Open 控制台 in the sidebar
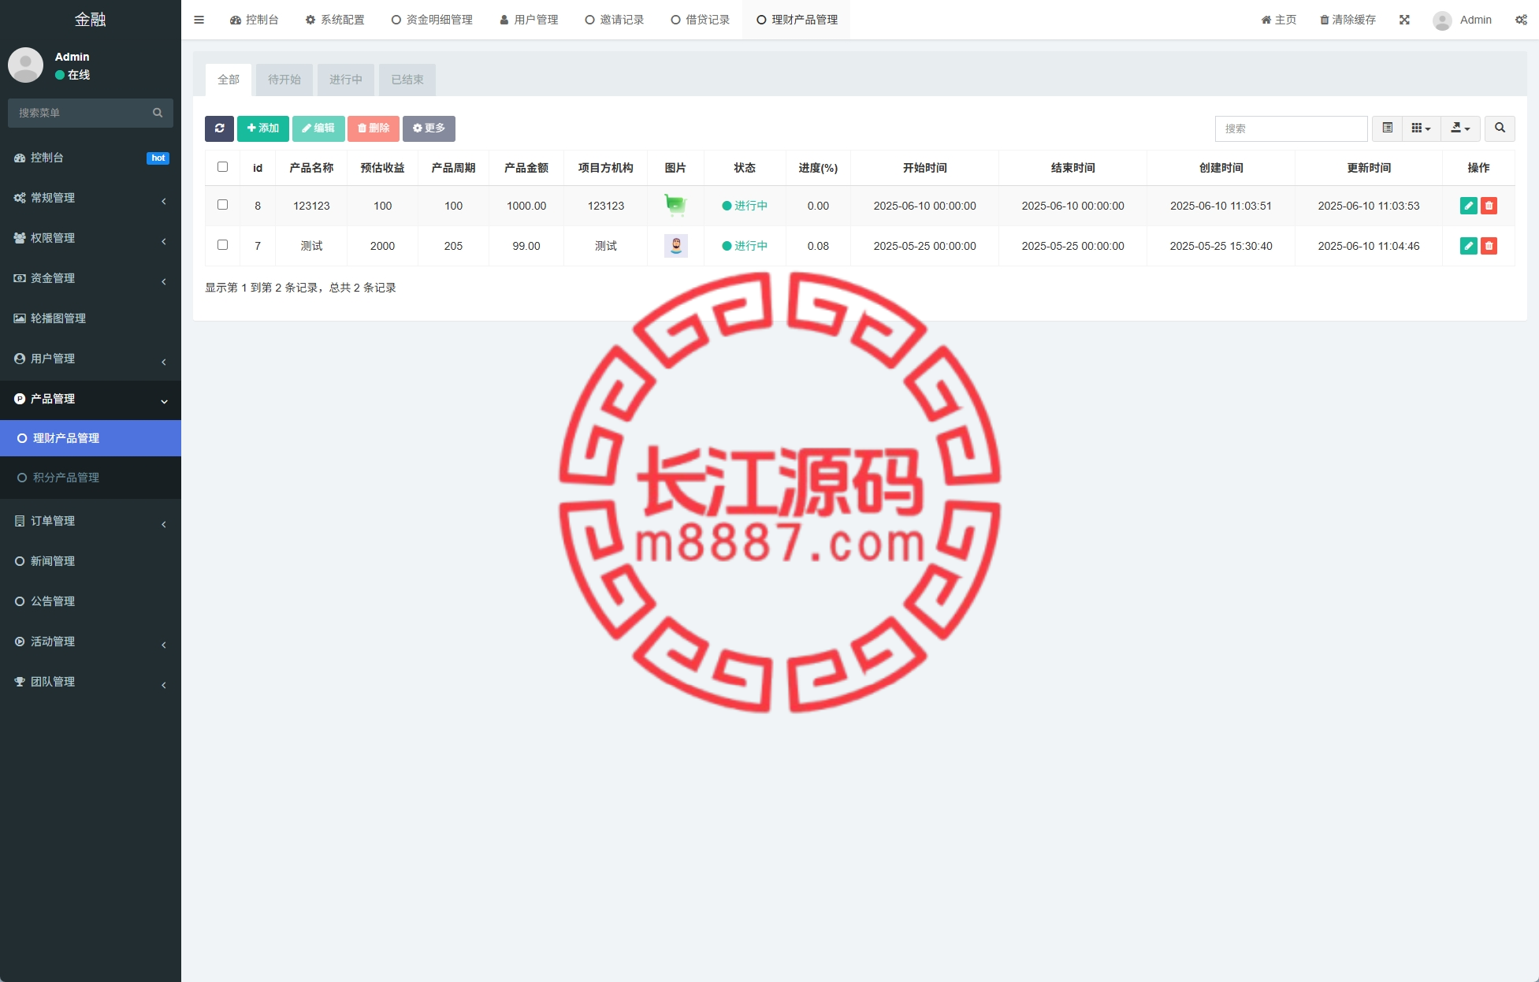Viewport: 1539px width, 982px height. (x=91, y=158)
